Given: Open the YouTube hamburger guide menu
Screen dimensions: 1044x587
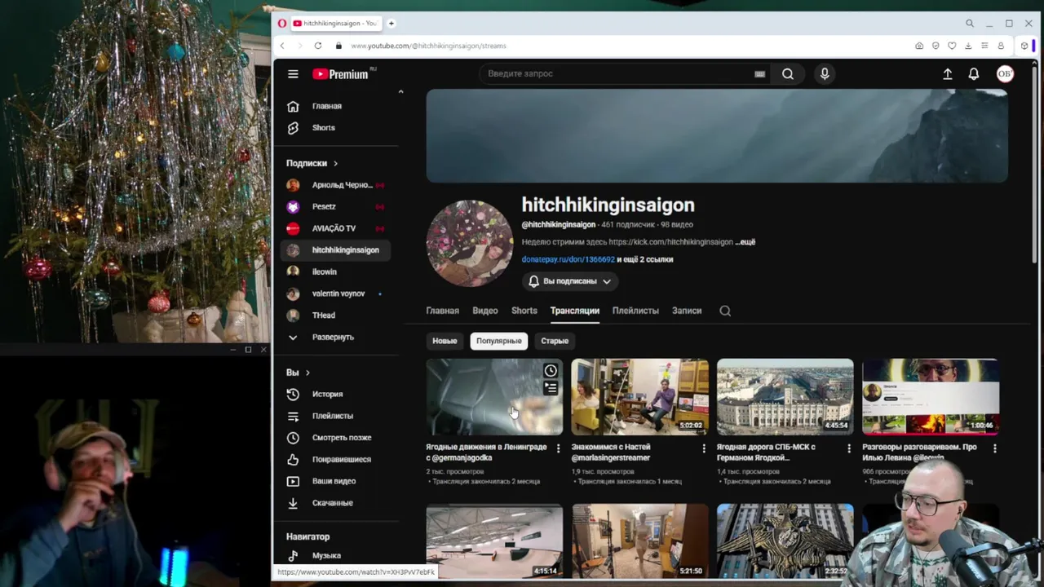Looking at the screenshot, I should 293,74.
